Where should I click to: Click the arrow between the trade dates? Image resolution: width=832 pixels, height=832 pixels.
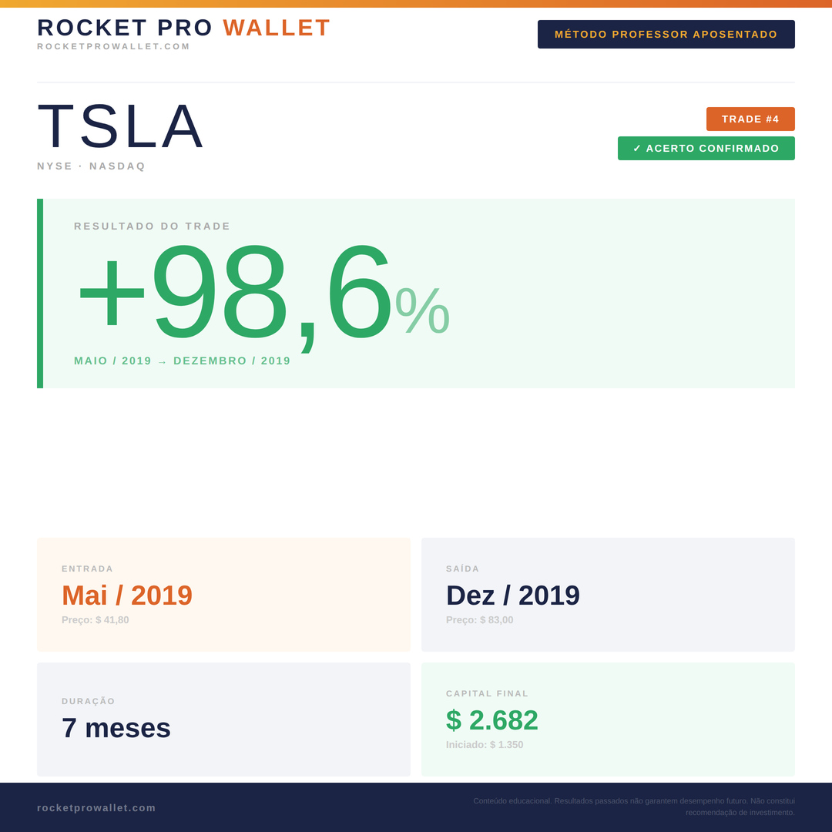162,361
